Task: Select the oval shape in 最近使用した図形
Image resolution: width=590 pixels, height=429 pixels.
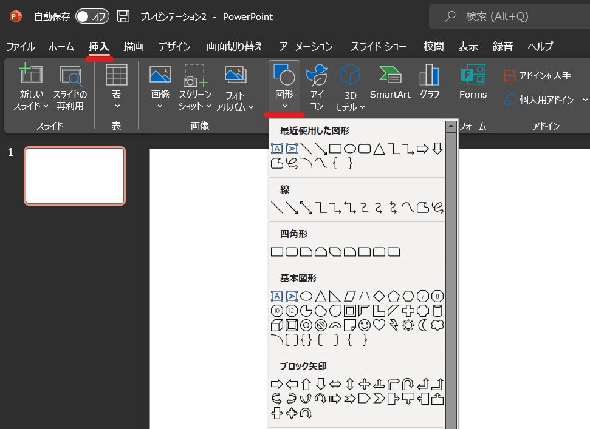Action: pyautogui.click(x=350, y=149)
